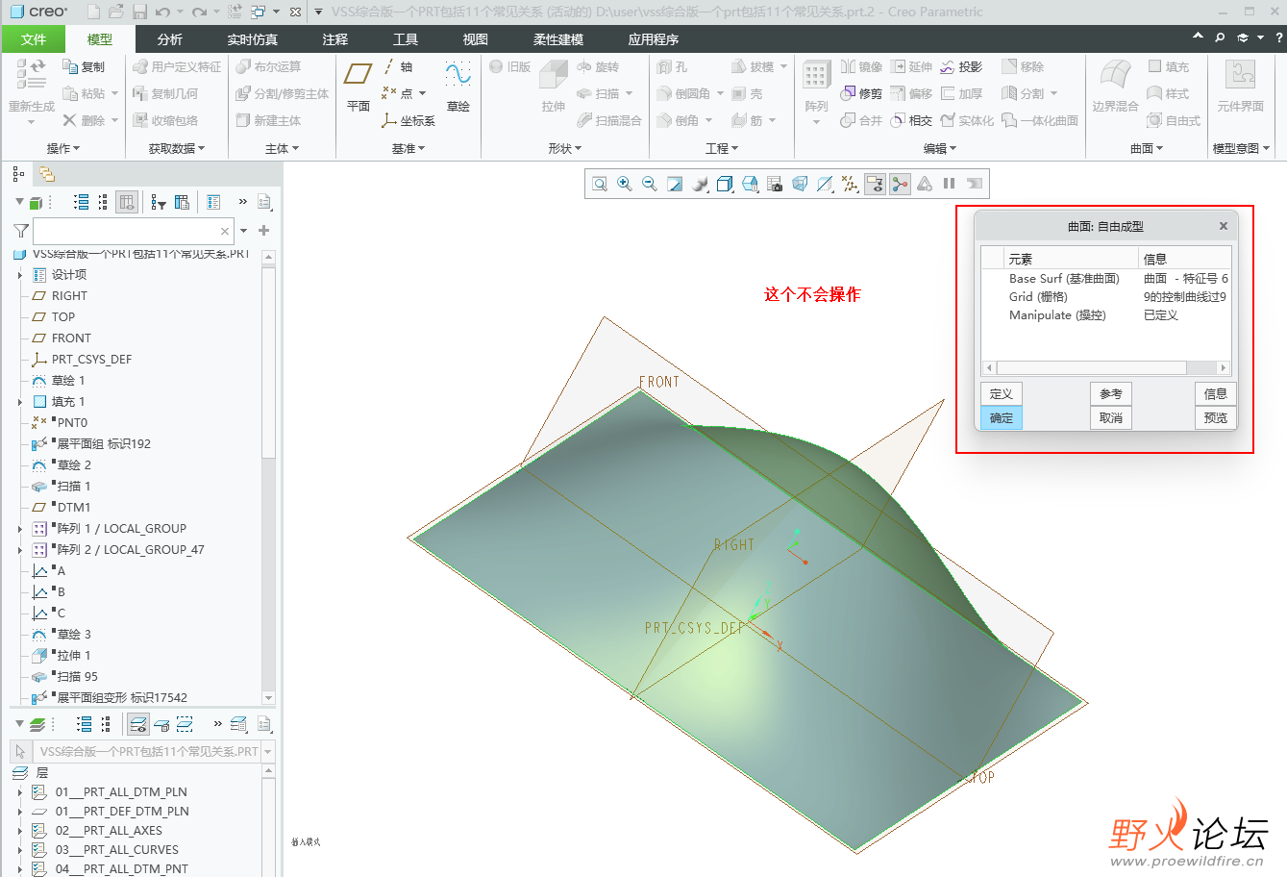Viewport: 1287px width, 877px height.
Task: Click 取消 in the 自由成型 dialog
Action: click(x=1111, y=417)
